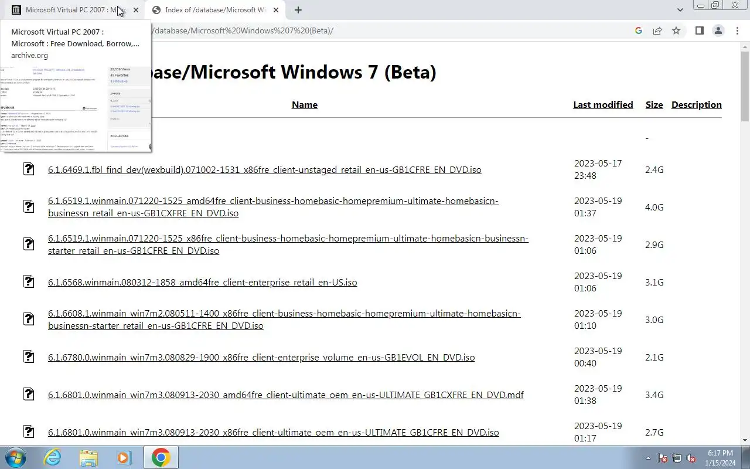Click the 3.4G size value

coord(654,395)
